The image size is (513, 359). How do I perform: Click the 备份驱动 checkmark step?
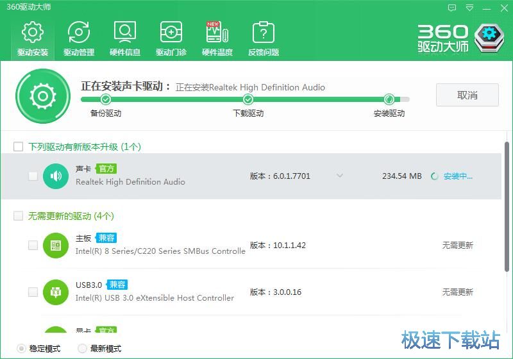click(105, 99)
